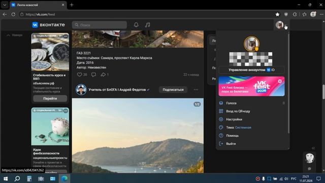Click Подписаться on Андрей Федотов post
Image resolution: width=325 pixels, height=183 pixels.
173,89
